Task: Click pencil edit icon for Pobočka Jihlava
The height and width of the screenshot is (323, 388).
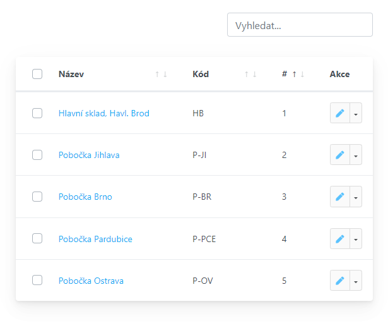Action: [x=340, y=155]
